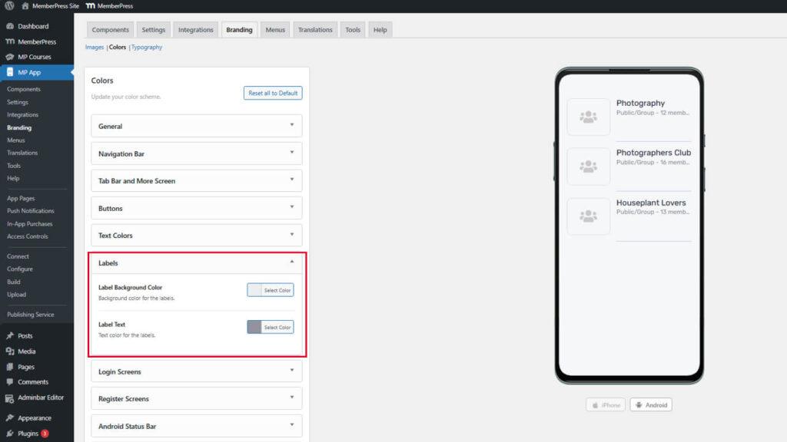
Task: Click the Posts pin icon
Action: pos(9,336)
